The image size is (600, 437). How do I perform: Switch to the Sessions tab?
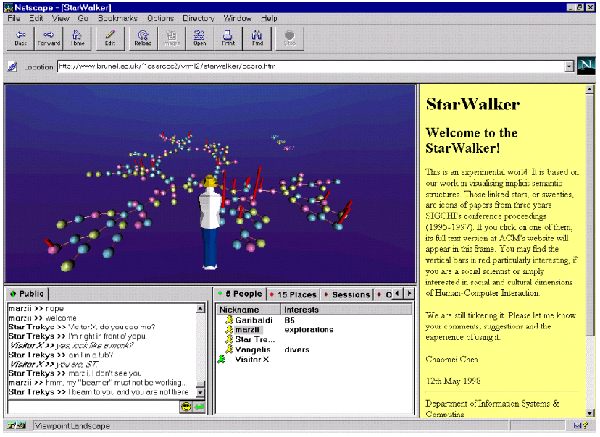click(347, 294)
